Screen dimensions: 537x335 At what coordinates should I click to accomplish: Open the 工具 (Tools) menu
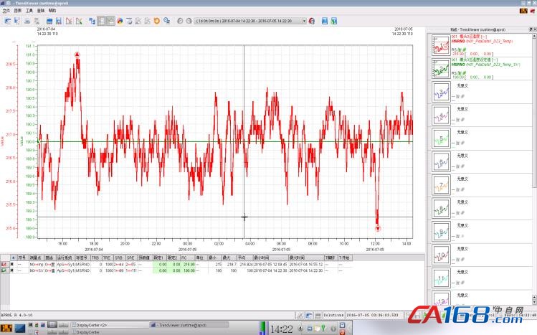(x=29, y=11)
